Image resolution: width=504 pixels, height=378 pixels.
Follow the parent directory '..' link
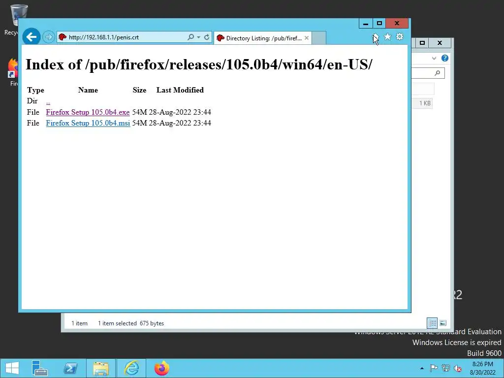[48, 101]
